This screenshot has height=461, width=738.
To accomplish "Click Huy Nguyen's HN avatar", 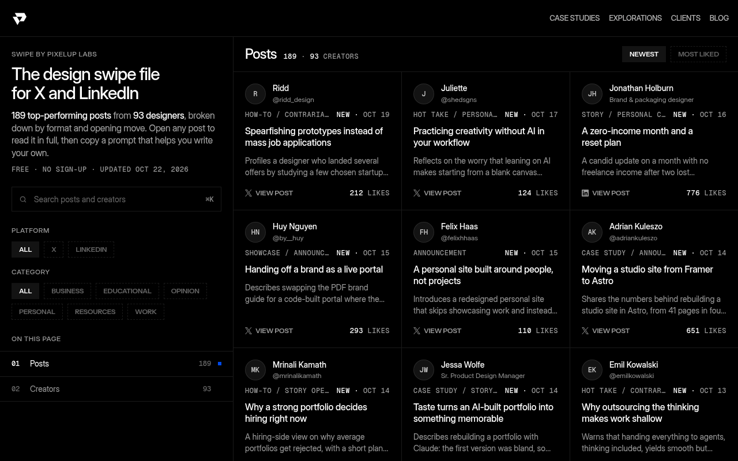I will (255, 232).
